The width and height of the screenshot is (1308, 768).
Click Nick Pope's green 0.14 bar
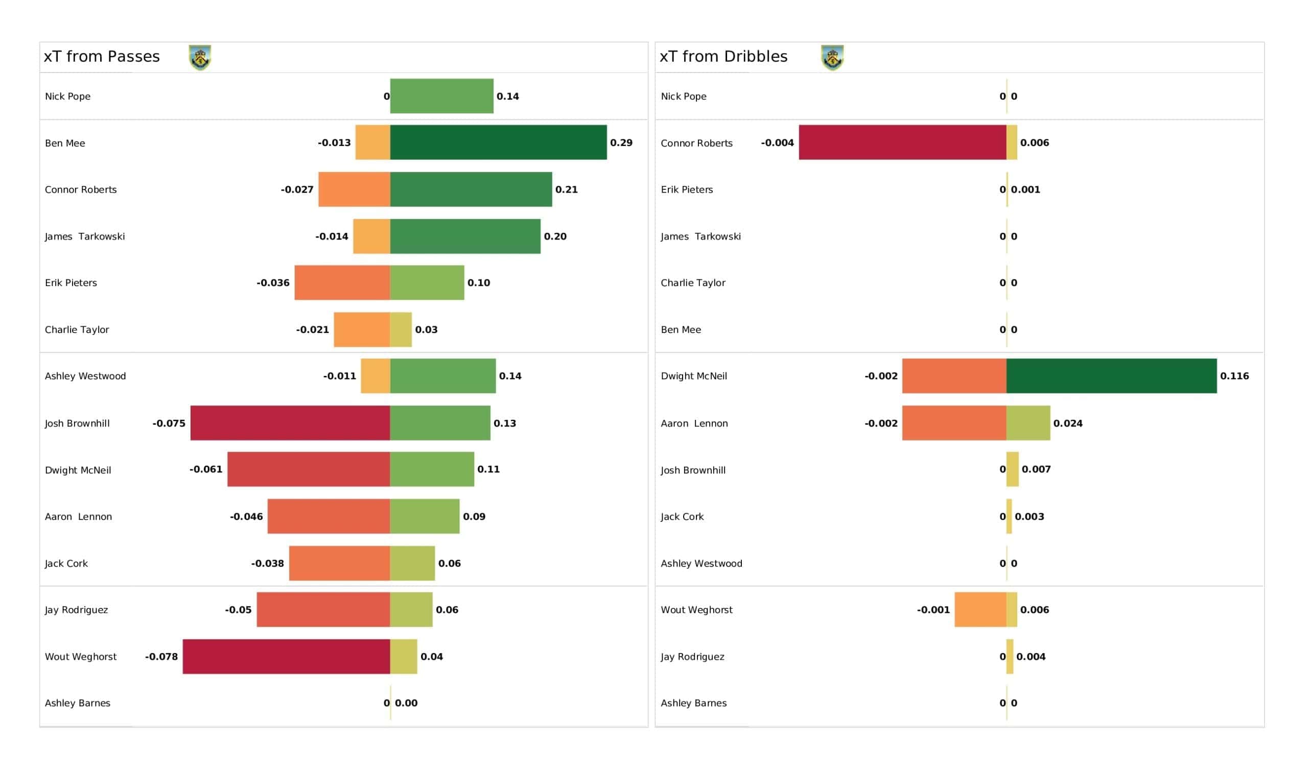(442, 96)
